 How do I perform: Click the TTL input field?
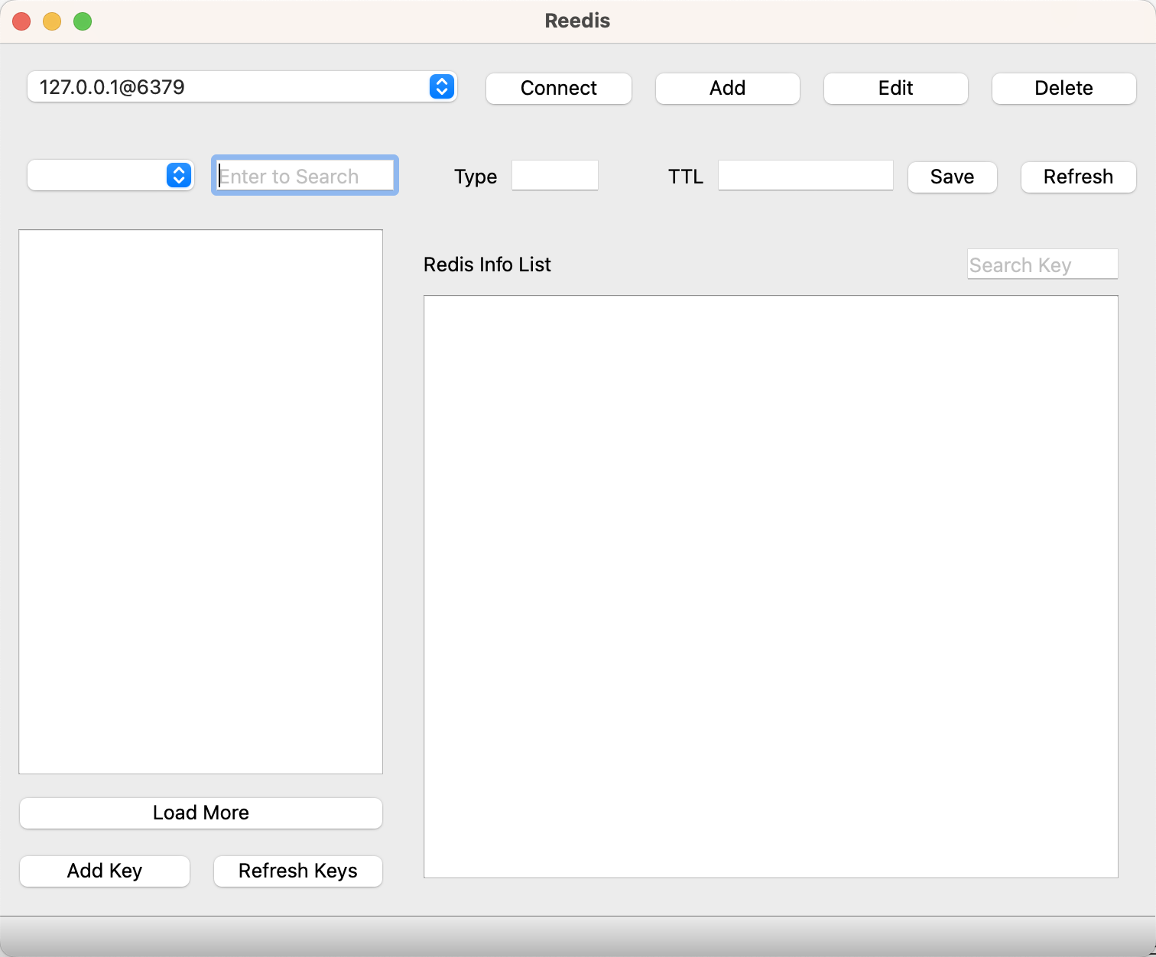pyautogui.click(x=806, y=176)
